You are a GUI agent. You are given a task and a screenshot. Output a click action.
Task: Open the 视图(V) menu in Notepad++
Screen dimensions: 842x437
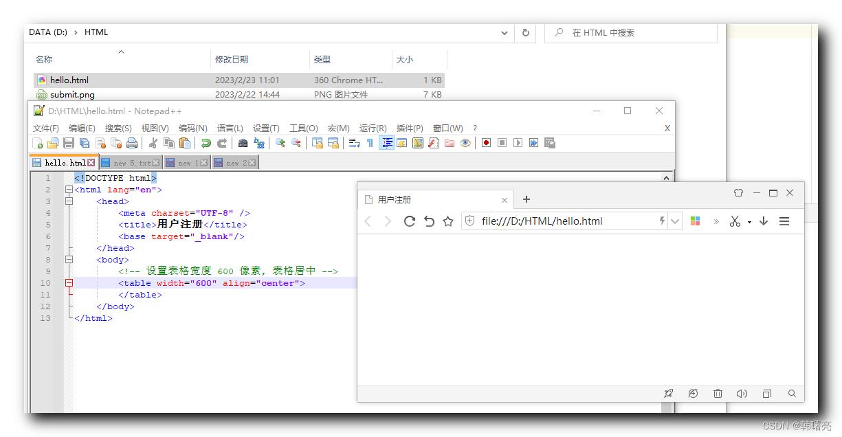click(x=155, y=128)
